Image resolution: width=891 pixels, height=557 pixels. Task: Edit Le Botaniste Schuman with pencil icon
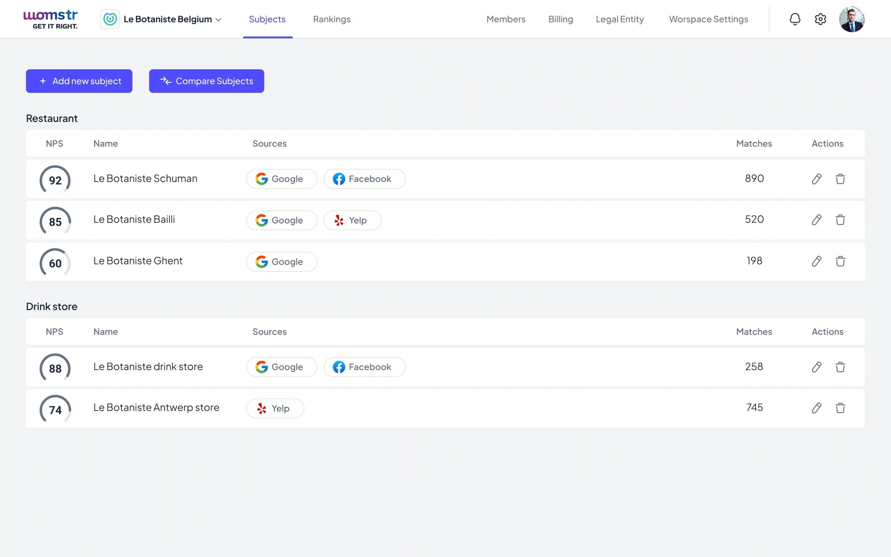(817, 179)
